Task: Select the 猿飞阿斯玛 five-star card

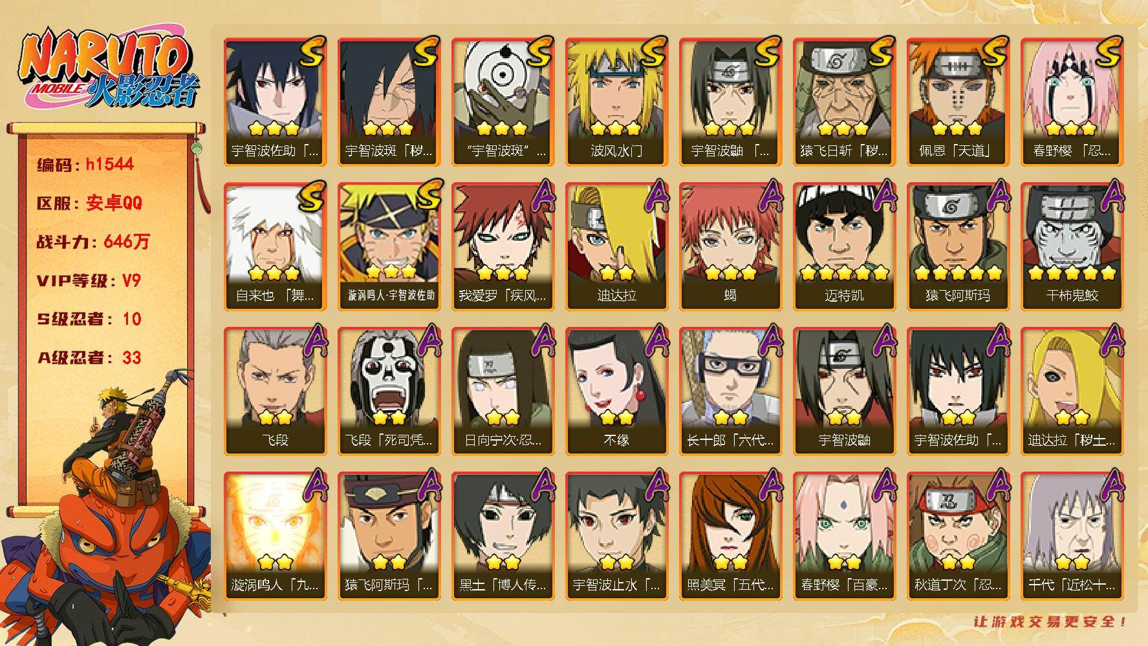Action: click(x=958, y=246)
